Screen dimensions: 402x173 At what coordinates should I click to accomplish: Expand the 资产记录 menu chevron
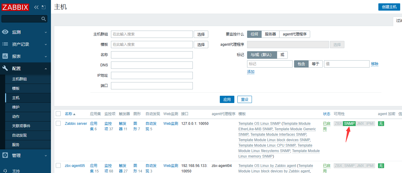(46, 44)
